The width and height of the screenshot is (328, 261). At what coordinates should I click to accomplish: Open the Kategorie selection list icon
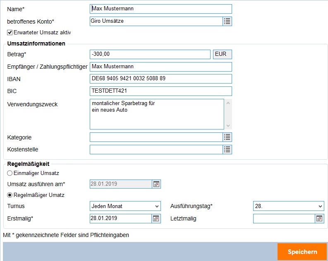[227, 137]
